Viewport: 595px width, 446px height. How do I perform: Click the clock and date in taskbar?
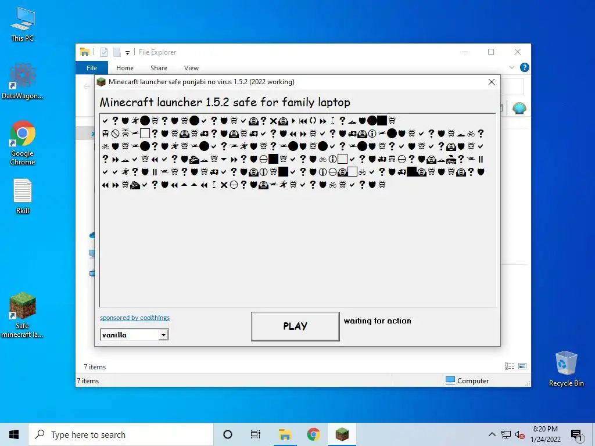click(x=545, y=434)
